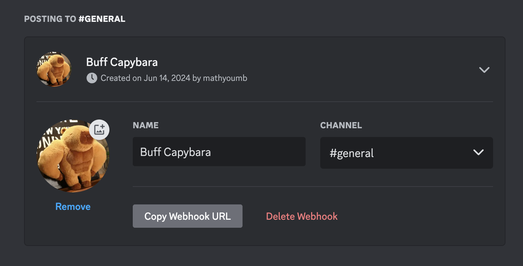
Task: Click the clock icon beside creation date
Action: click(92, 78)
